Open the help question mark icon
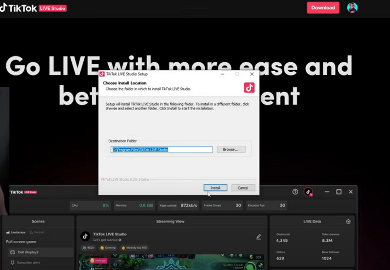The image size is (390, 270). (295, 192)
